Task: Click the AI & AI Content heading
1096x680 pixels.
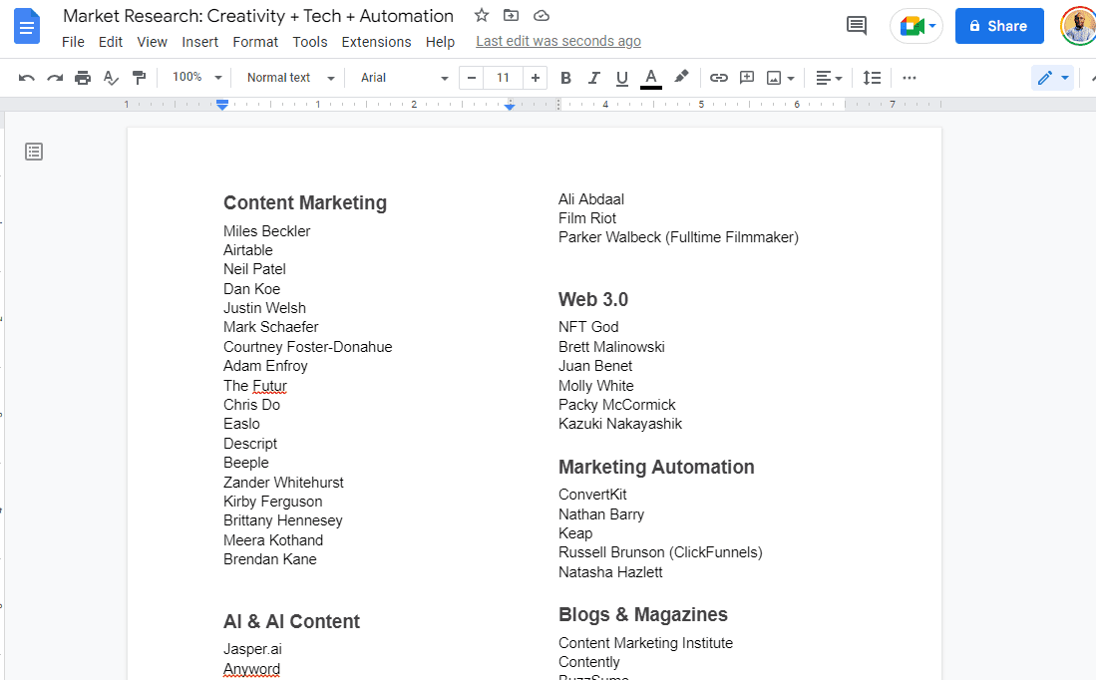Action: click(x=291, y=621)
